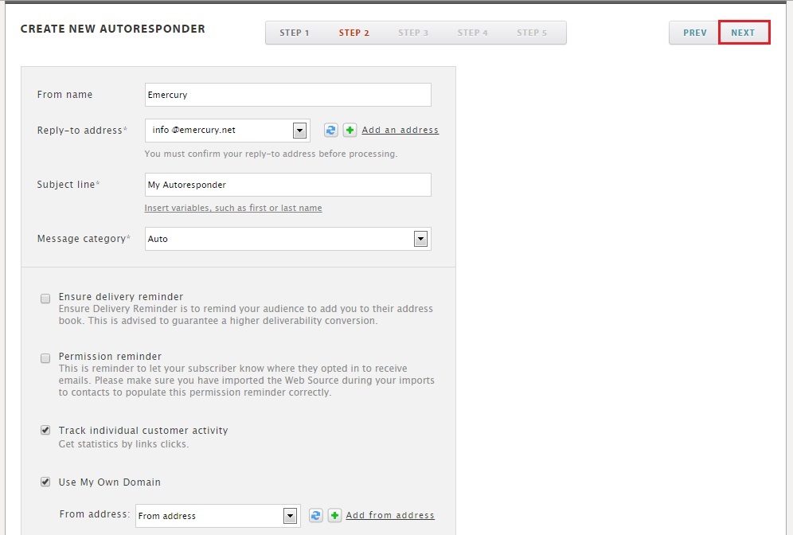Click the PREV button
The width and height of the screenshot is (793, 535).
[x=694, y=33]
